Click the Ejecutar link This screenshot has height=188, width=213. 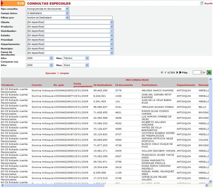[50, 73]
